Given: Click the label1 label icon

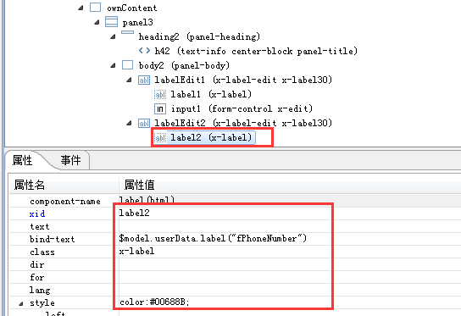Looking at the screenshot, I should [x=160, y=94].
